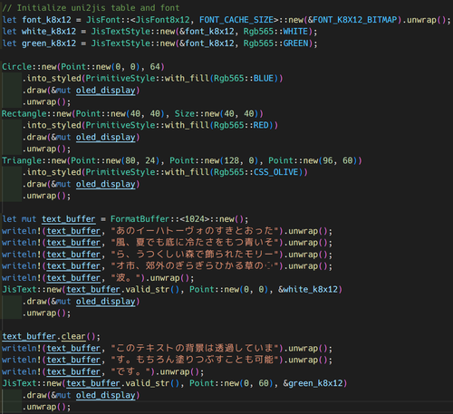The height and width of the screenshot is (414, 453).
Task: Click the &green_k8x12 argument in JisText::new
Action: [313, 383]
